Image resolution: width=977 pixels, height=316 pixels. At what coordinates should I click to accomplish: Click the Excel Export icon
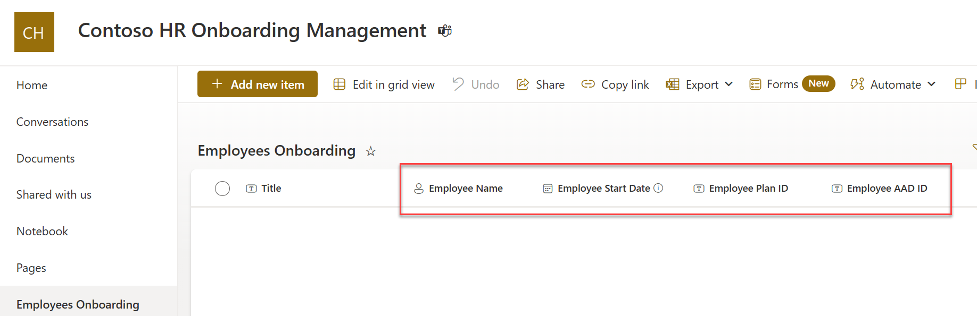673,84
